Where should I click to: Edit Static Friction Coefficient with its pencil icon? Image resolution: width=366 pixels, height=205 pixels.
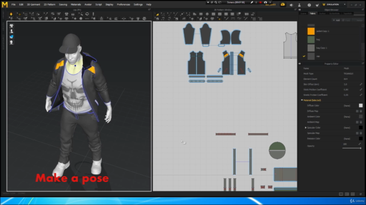tap(361, 89)
